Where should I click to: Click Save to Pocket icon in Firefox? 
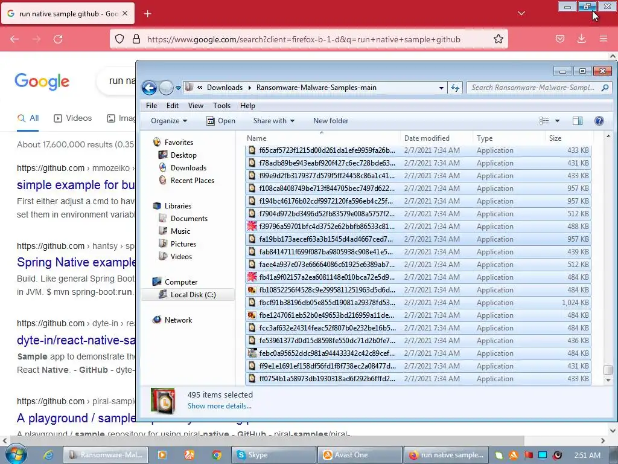(x=559, y=39)
